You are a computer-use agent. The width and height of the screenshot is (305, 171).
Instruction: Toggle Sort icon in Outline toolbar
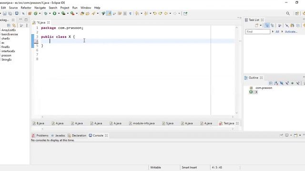[x=276, y=83]
